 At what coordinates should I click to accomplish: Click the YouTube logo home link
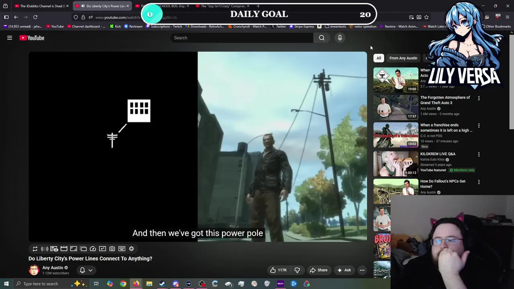click(x=32, y=38)
